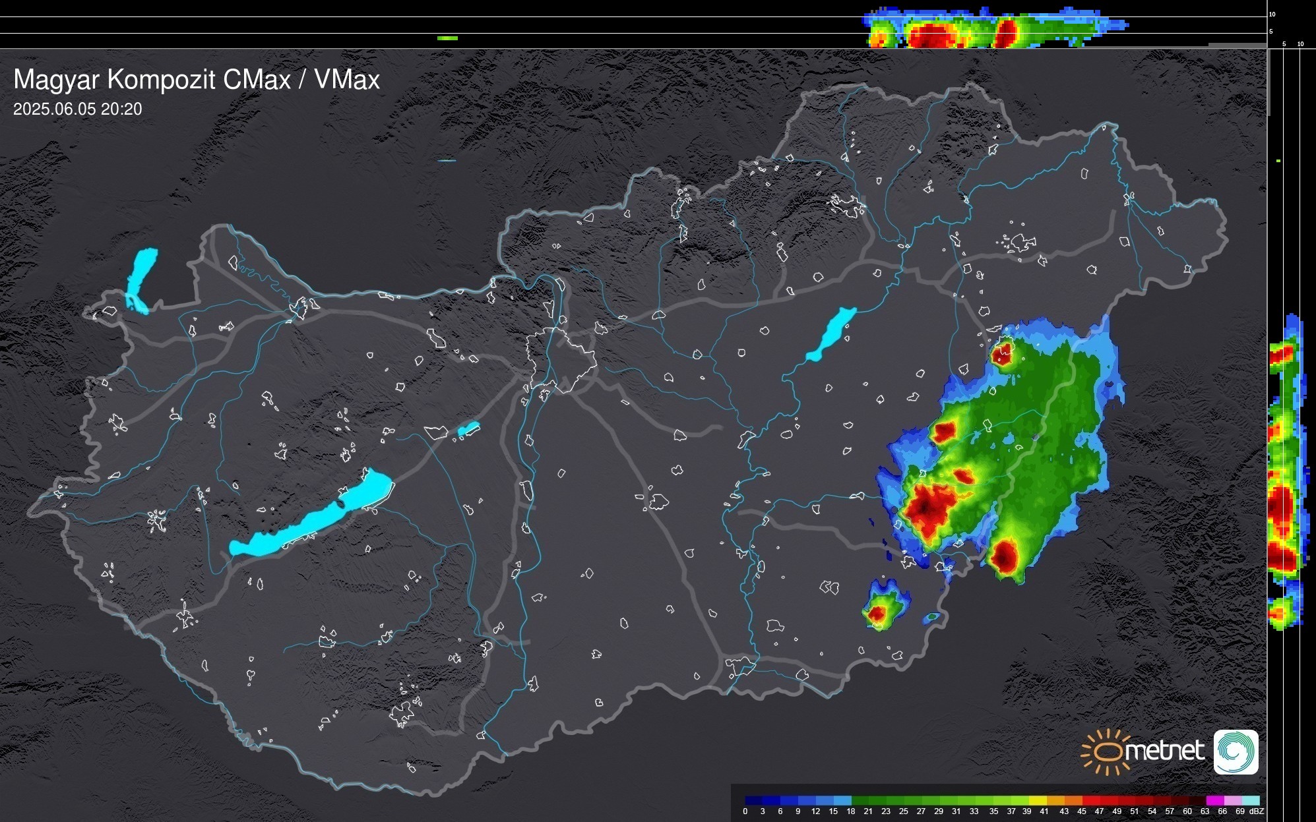
Task: Click the orange metnet sun logo
Action: 1106,751
